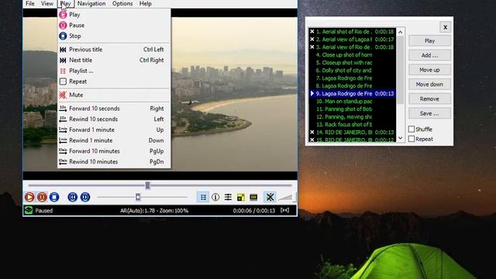
Task: Click the blue previous track button
Action: (x=72, y=197)
